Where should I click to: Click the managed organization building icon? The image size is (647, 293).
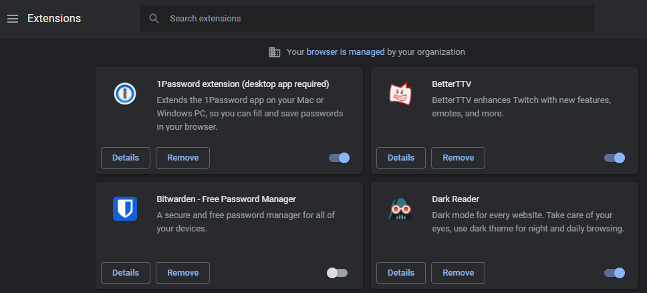[275, 52]
